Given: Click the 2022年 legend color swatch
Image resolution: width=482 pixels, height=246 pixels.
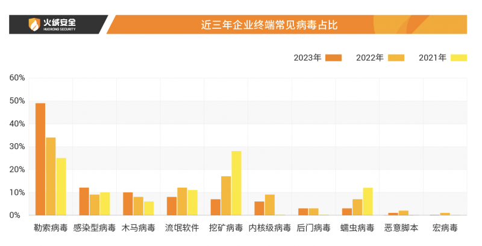Looking at the screenshot, I should [x=396, y=58].
